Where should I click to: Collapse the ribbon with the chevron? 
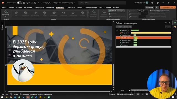[175, 19]
